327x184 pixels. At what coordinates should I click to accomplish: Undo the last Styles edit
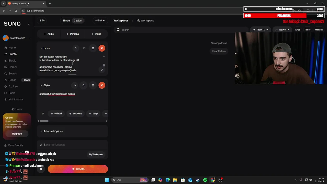(75, 85)
